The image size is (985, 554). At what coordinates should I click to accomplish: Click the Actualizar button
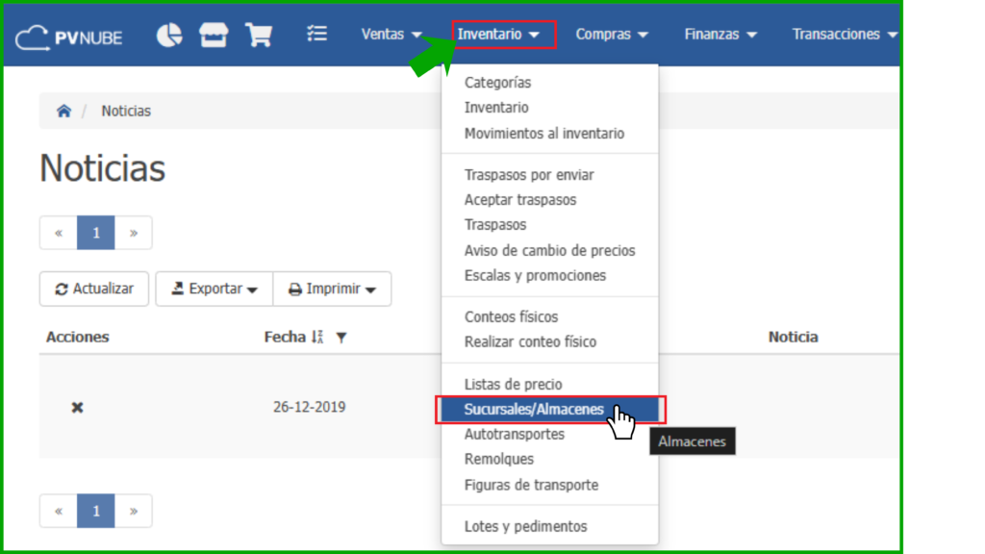(93, 289)
